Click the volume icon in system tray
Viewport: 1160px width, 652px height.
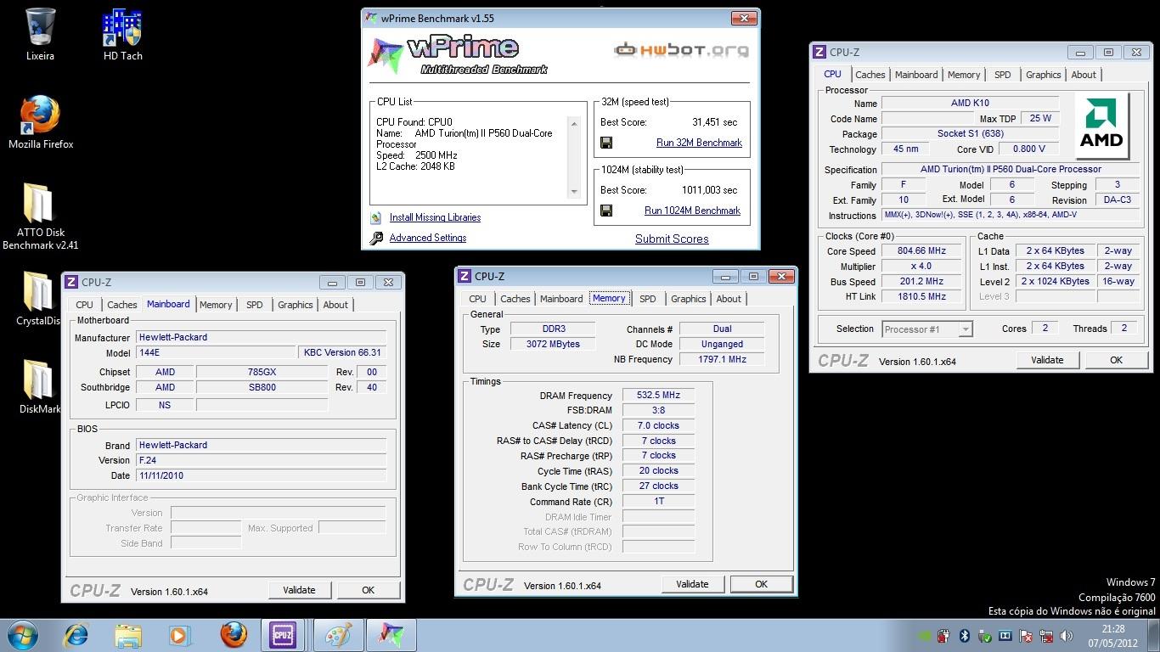tap(1067, 635)
